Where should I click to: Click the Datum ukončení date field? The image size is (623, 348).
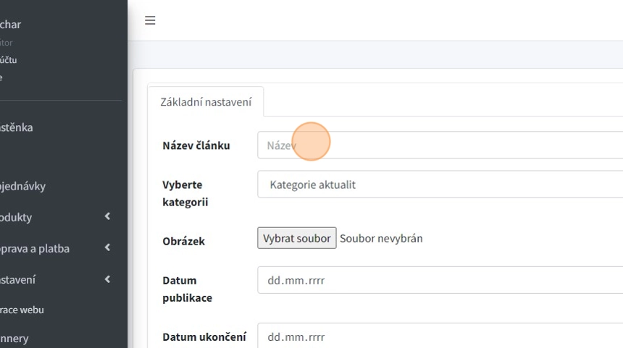click(440, 336)
